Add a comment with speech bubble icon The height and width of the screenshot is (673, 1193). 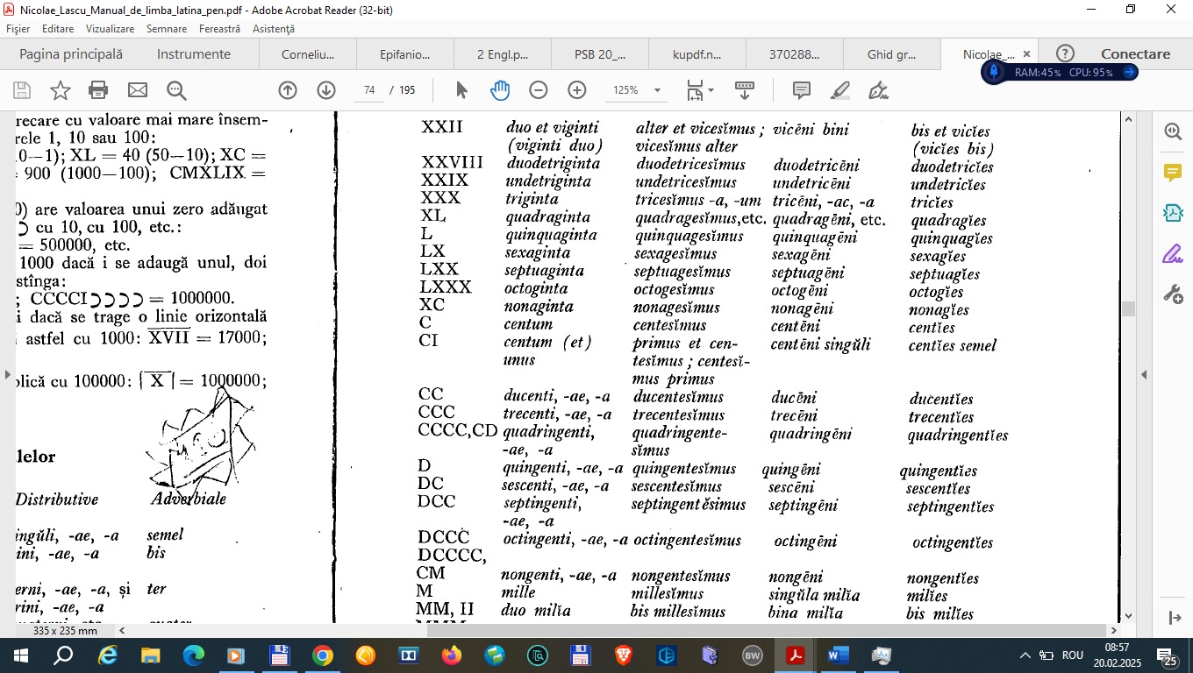coord(801,90)
